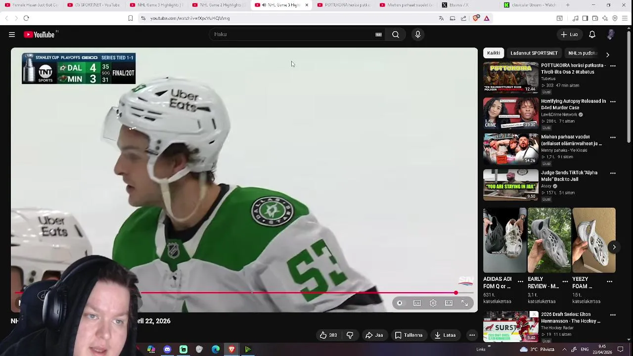Select the Ladannut SPORTSNET chip
Screen dimensions: 633x356
click(x=534, y=53)
